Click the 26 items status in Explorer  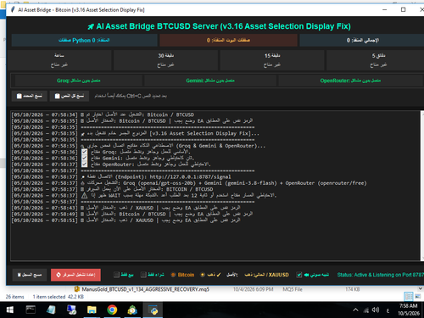point(15,297)
